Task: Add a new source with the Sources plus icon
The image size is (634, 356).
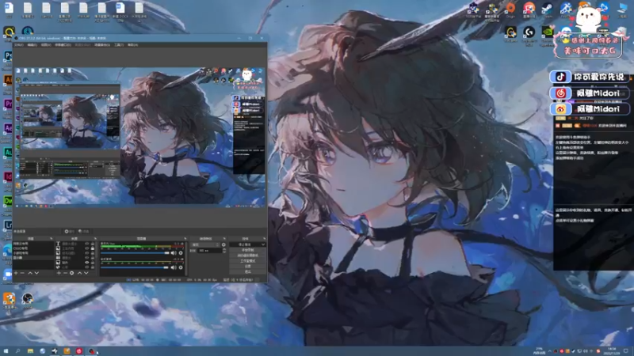Action: point(59,273)
